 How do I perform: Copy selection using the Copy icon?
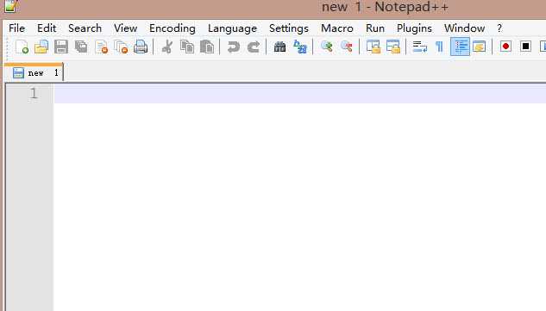pos(187,47)
